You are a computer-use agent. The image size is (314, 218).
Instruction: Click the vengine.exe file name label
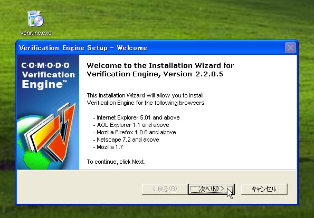tap(36, 33)
